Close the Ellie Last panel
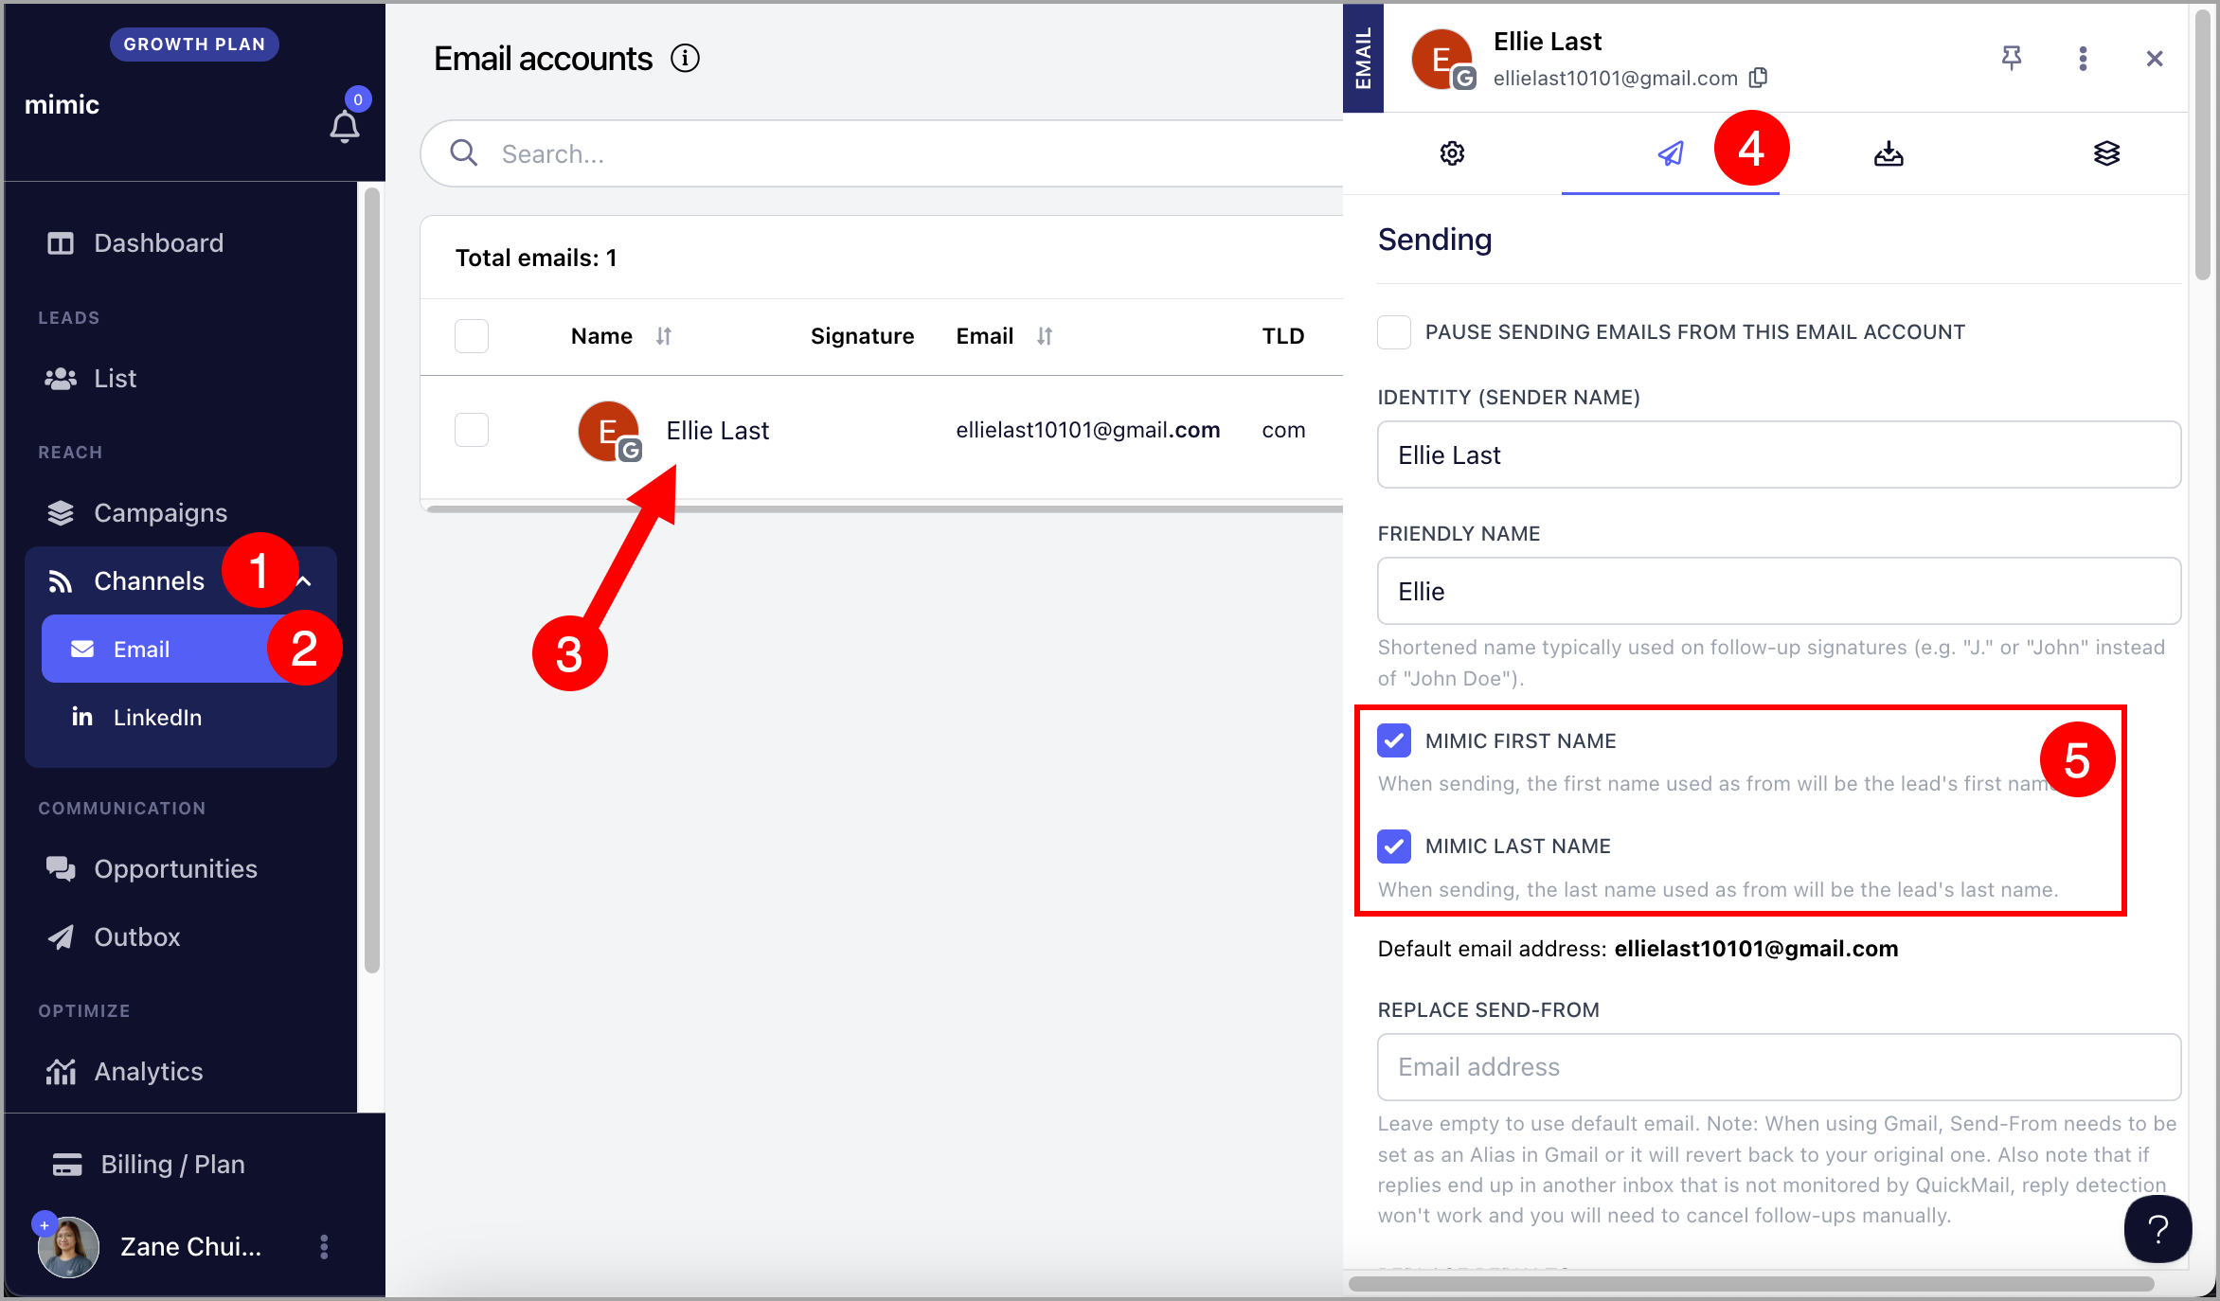Viewport: 2220px width, 1301px height. [x=2155, y=59]
